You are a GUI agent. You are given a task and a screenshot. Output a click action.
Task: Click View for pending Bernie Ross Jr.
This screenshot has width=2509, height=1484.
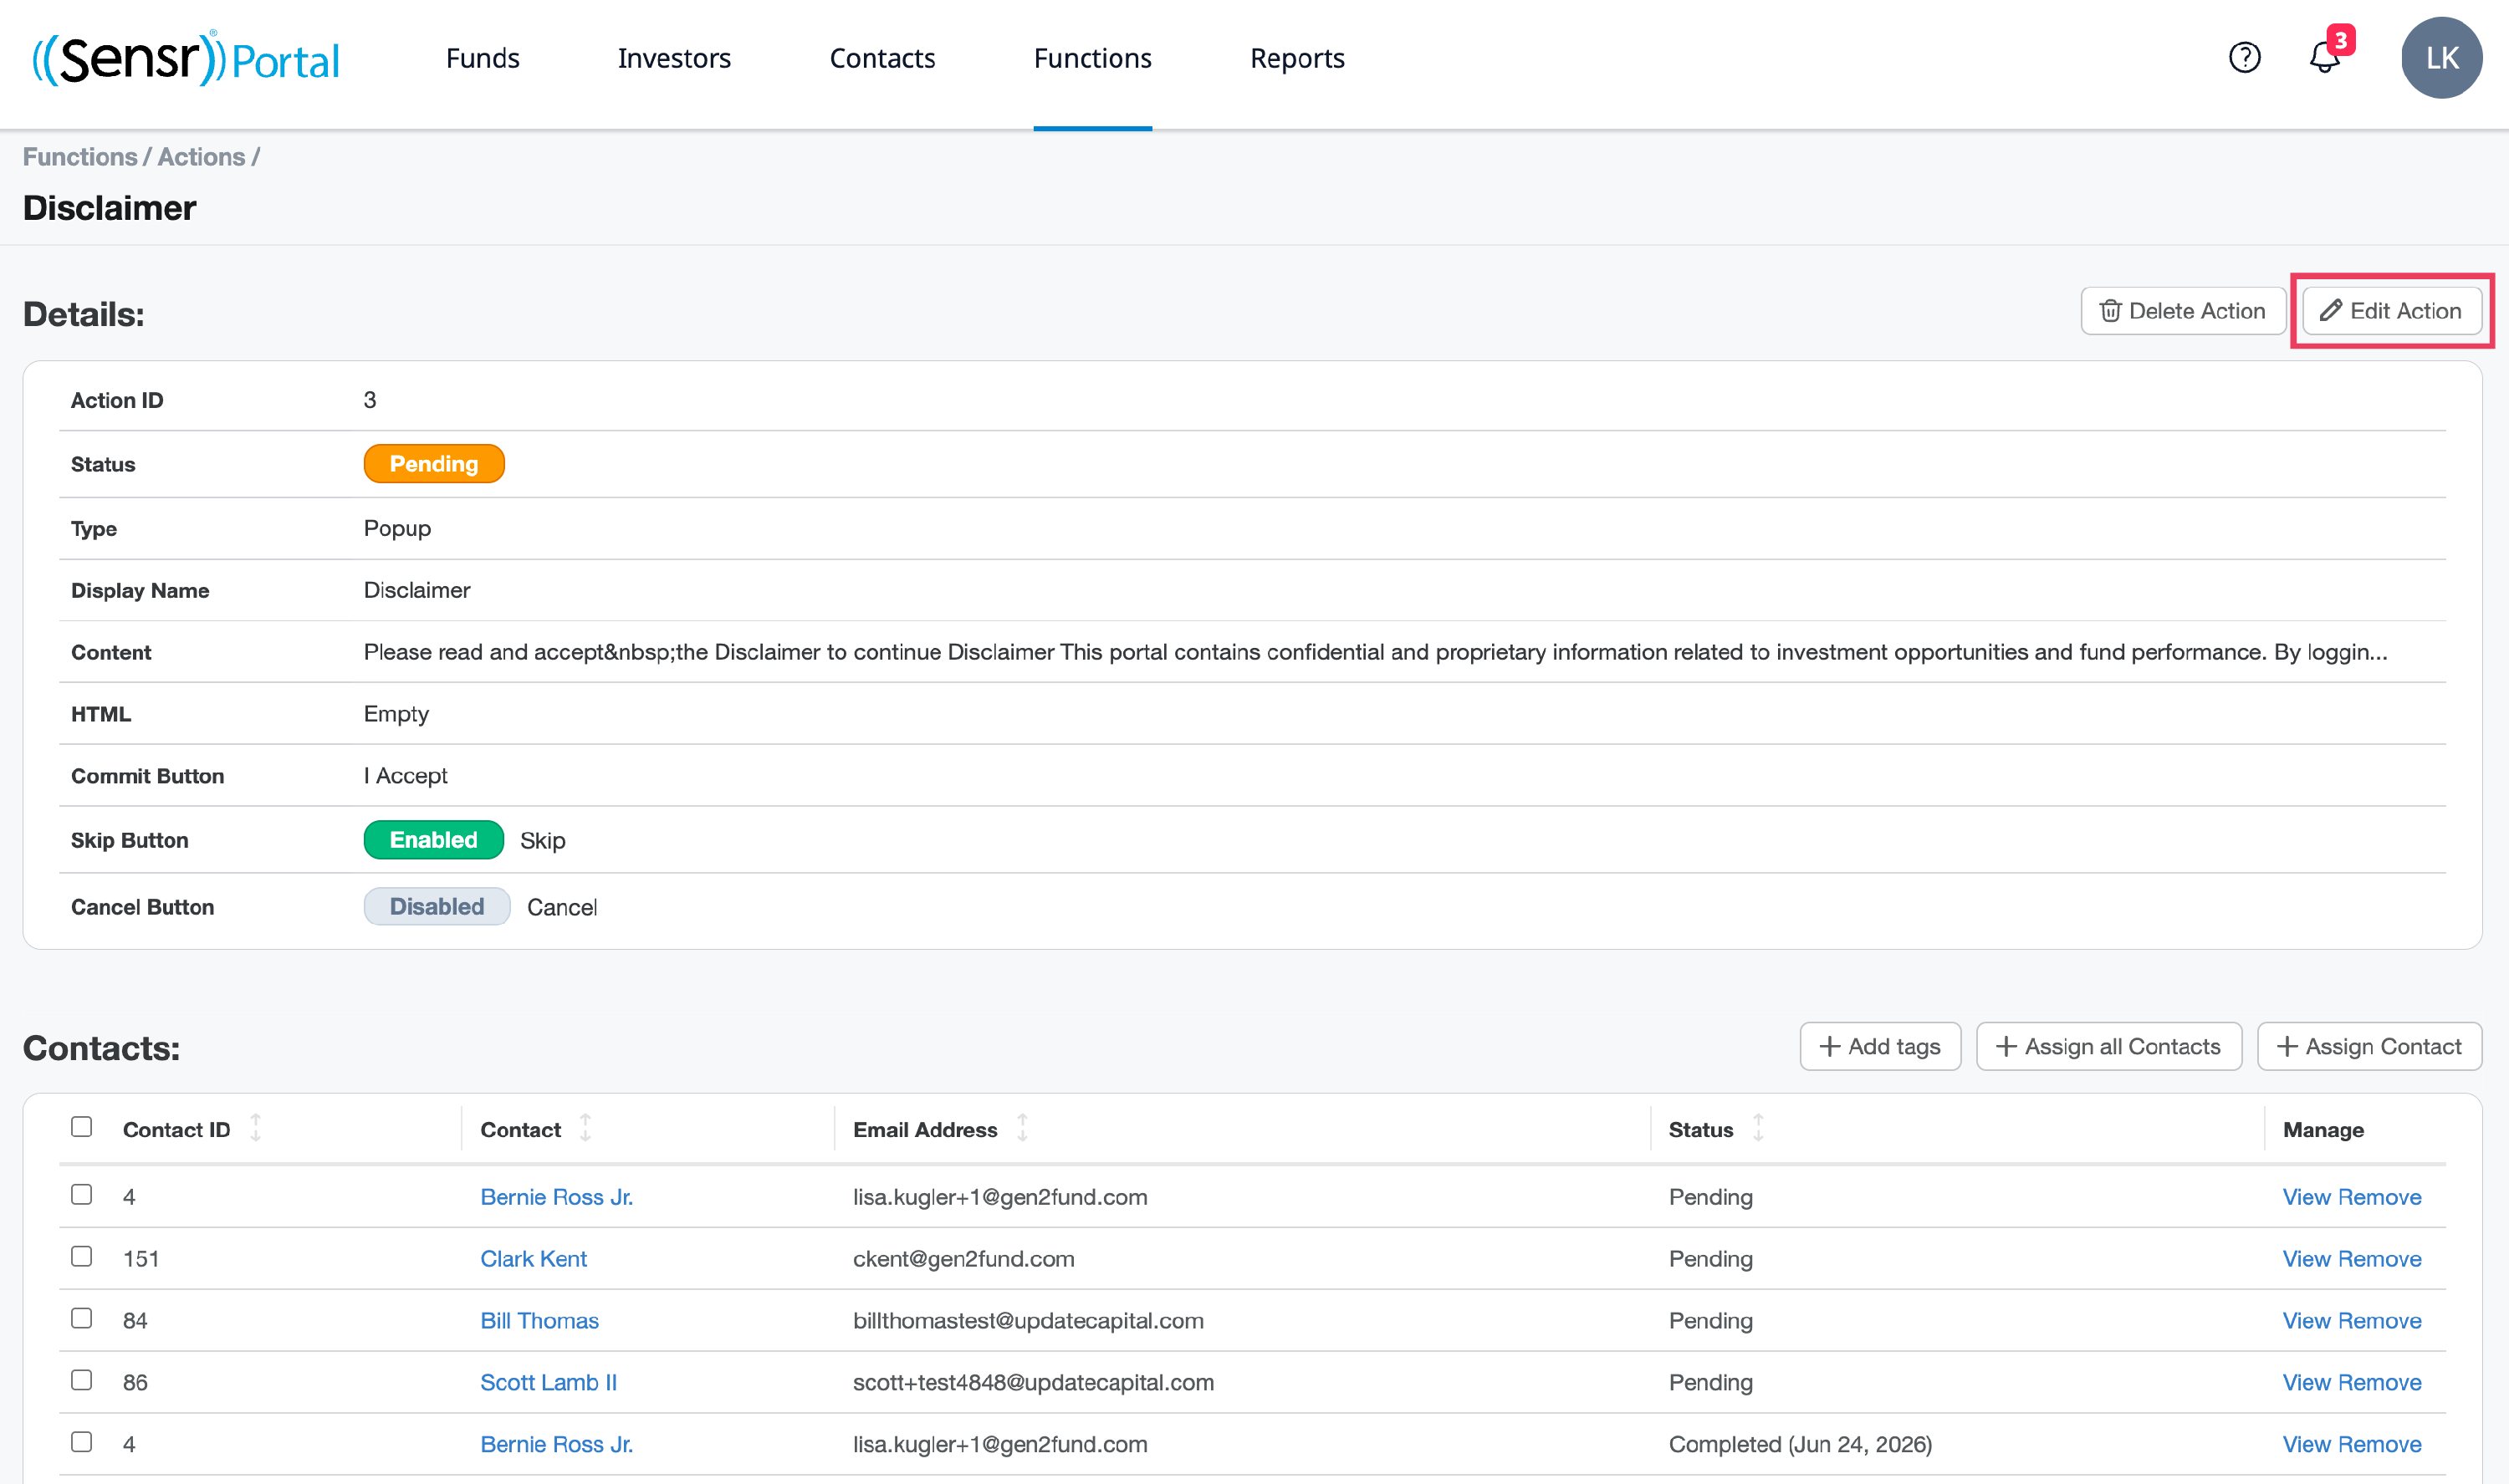(2306, 1197)
